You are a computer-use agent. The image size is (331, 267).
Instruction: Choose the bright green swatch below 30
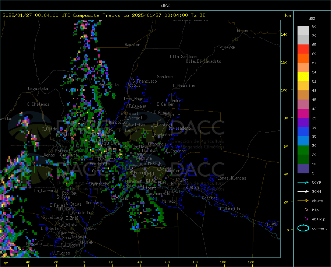(303, 150)
